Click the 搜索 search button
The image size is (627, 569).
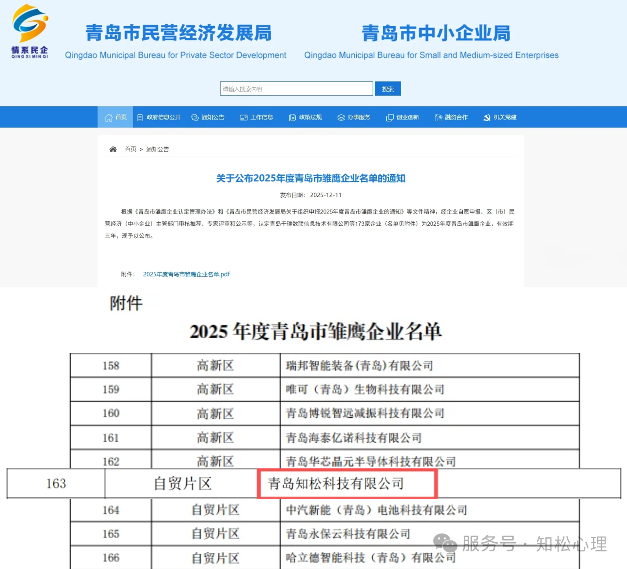(x=388, y=88)
